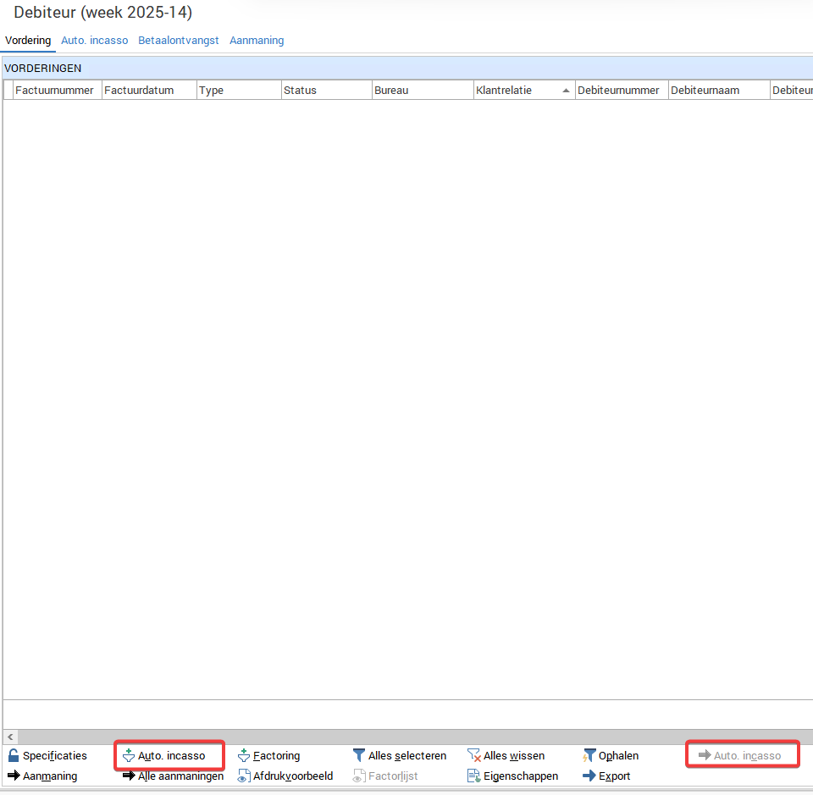Click the Alles wissen filter icon

click(474, 755)
